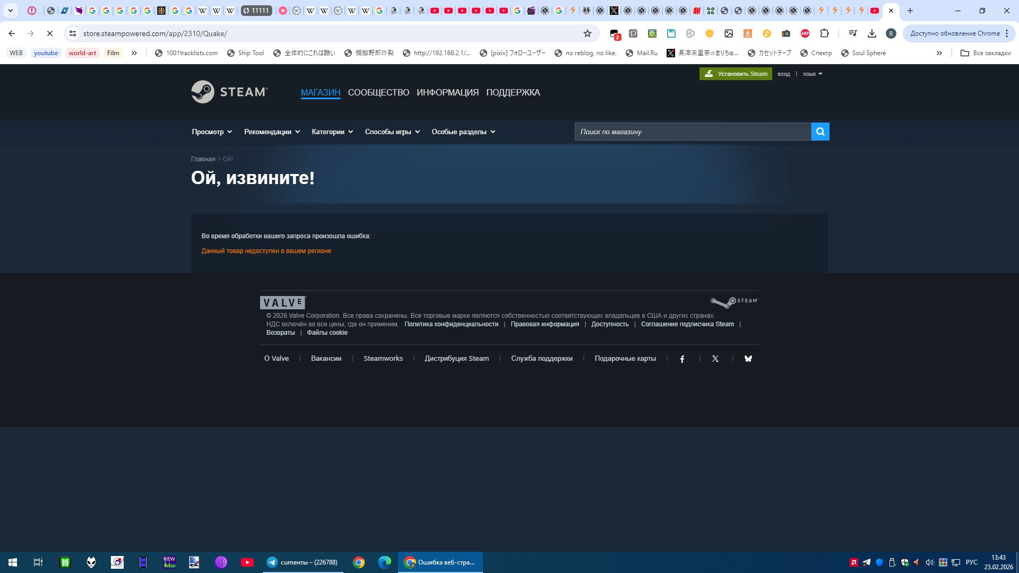Screen dimensions: 1019x573
Task: Click Доступно обновление Chrome button
Action: tap(955, 33)
